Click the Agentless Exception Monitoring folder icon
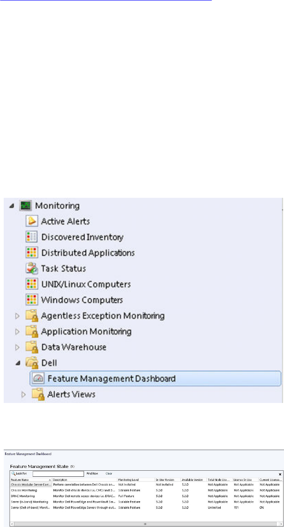Image resolution: width=284 pixels, height=527 pixels. (31, 316)
